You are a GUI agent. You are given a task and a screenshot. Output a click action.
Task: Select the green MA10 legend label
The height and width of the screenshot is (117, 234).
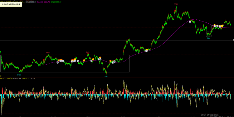pyautogui.click(x=56, y=2)
